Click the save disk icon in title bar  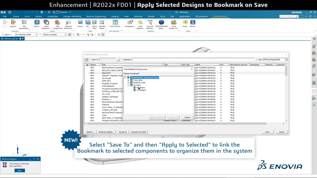10,12
